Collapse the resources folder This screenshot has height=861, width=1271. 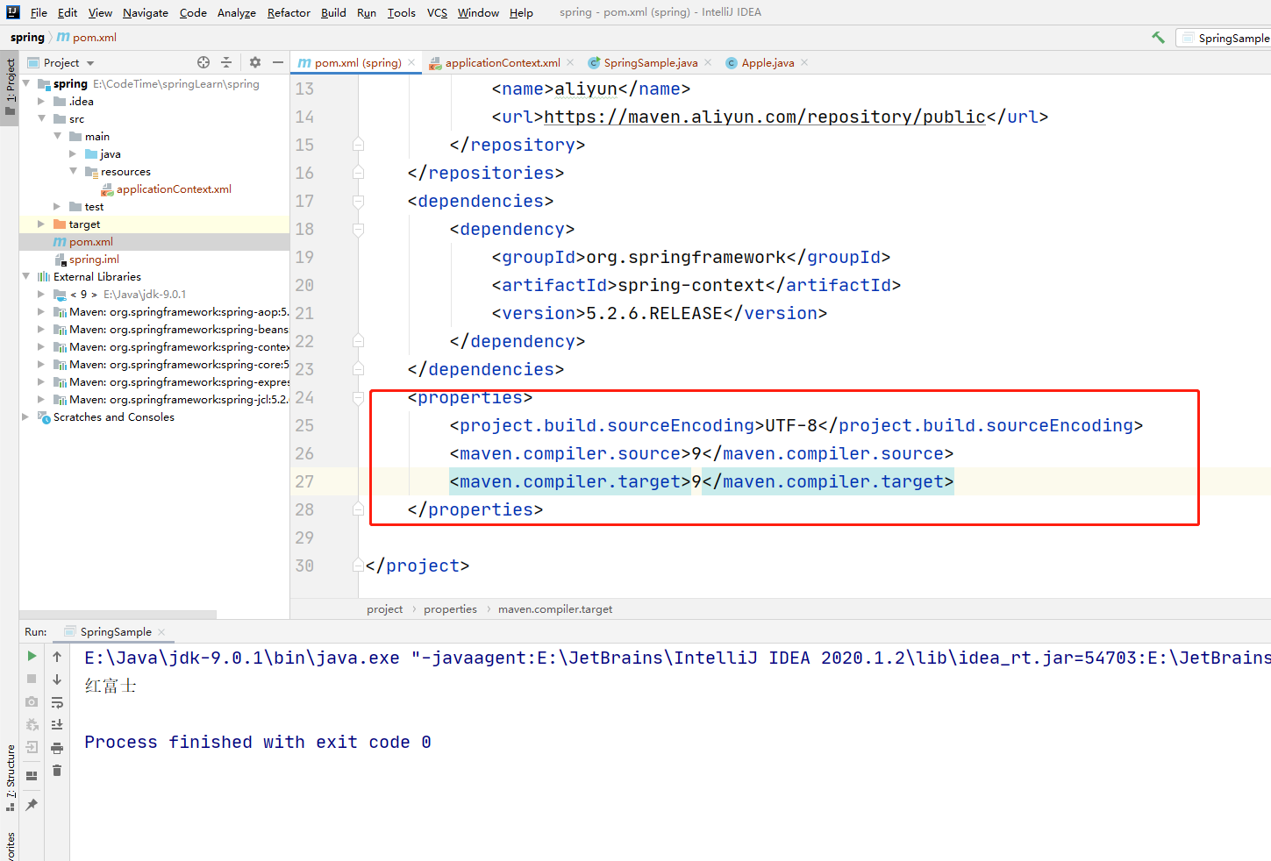pos(73,172)
